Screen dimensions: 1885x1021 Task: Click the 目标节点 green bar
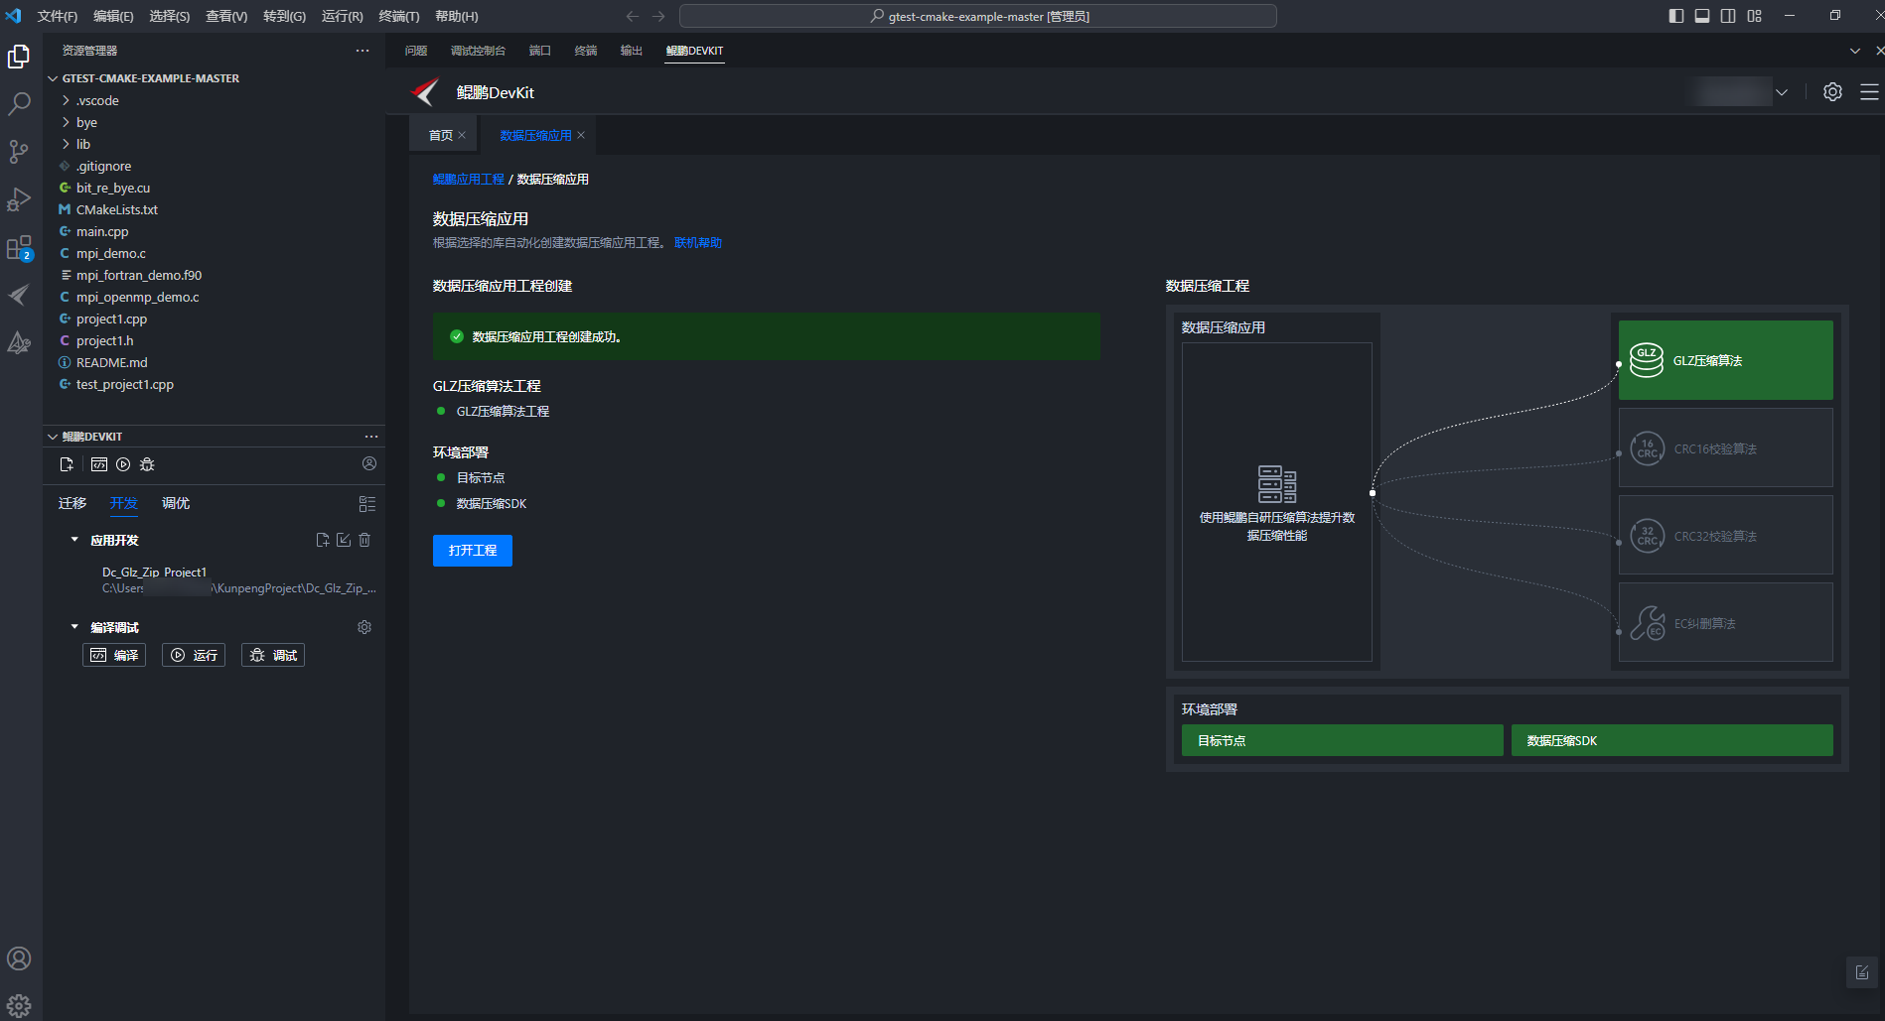tap(1343, 740)
